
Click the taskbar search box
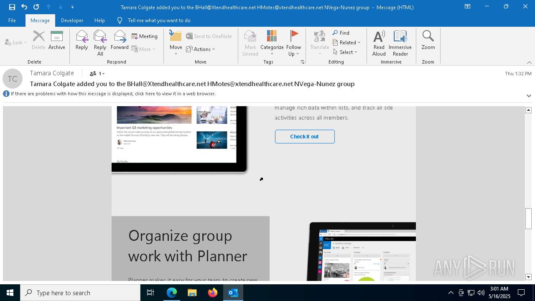[x=80, y=293]
